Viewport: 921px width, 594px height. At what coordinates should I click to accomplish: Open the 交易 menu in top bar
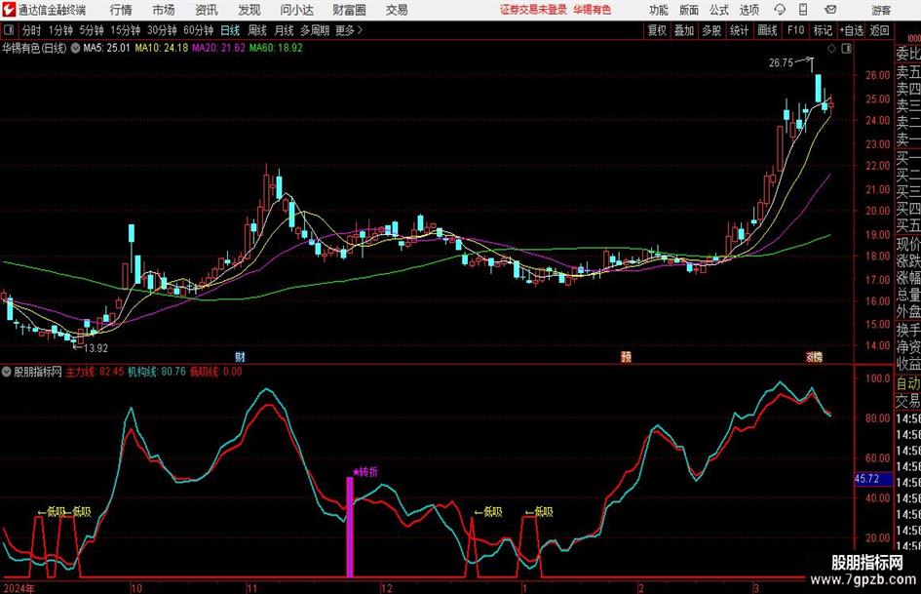(397, 10)
